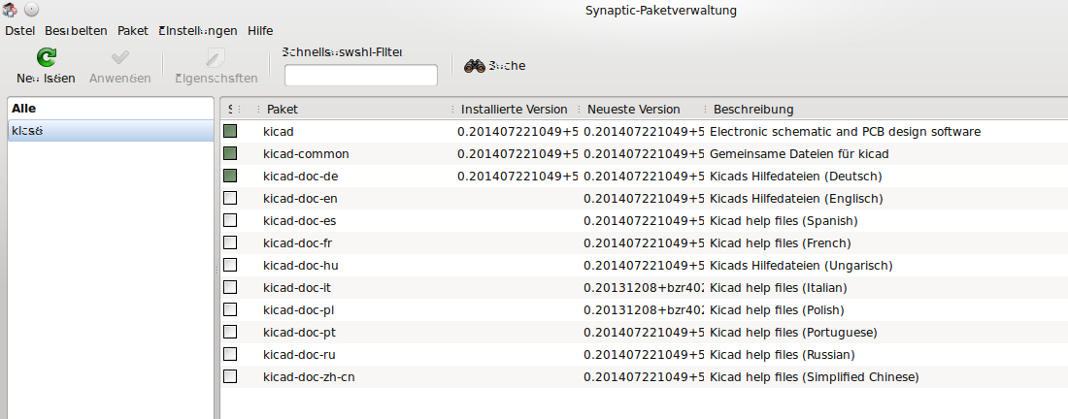Mark the kicad-doc-hu checkbox
The image size is (1068, 419).
click(230, 266)
